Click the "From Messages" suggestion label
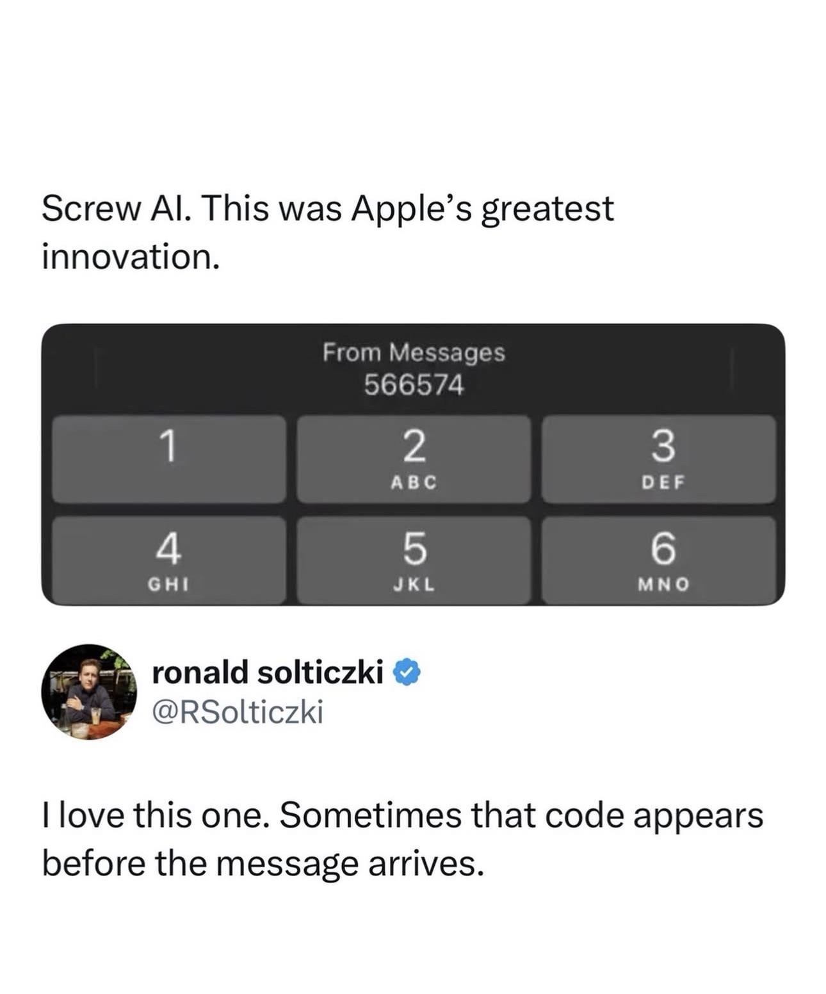826x994 pixels. 414,352
